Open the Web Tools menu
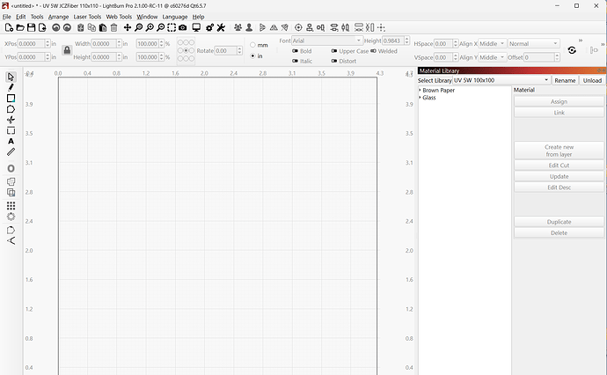607x375 pixels. click(119, 17)
